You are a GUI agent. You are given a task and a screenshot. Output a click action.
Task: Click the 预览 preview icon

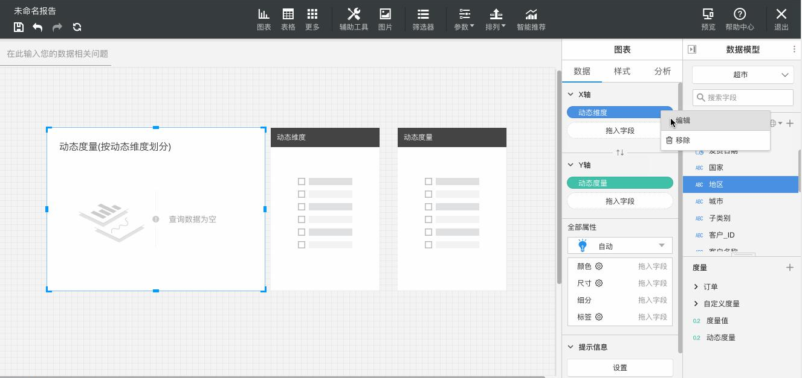click(x=708, y=19)
